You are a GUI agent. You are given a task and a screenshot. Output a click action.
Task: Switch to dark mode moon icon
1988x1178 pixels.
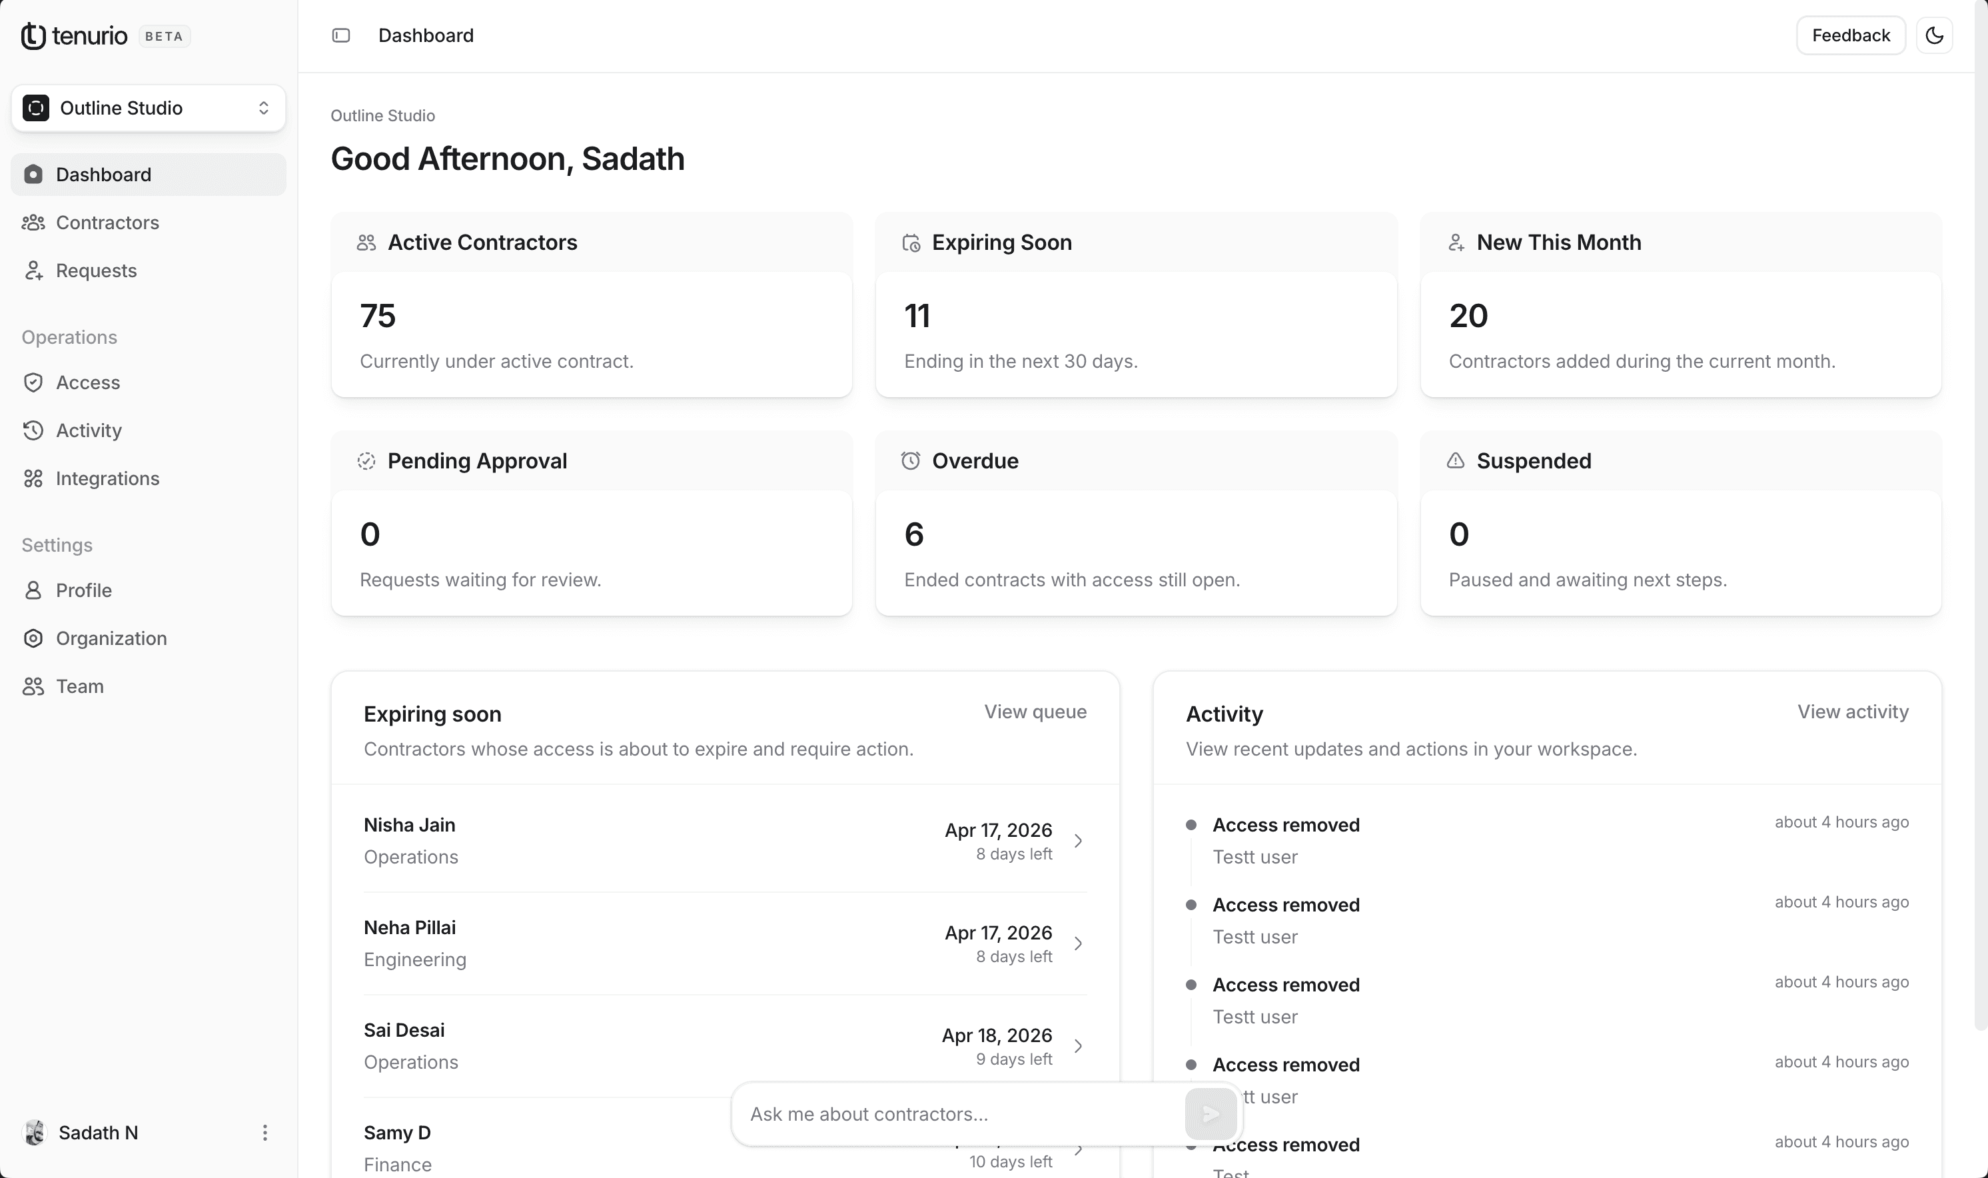pos(1934,36)
